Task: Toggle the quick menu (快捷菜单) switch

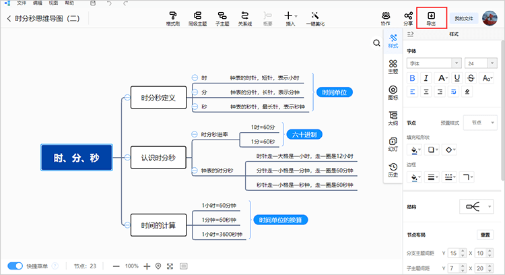Action: pyautogui.click(x=15, y=266)
